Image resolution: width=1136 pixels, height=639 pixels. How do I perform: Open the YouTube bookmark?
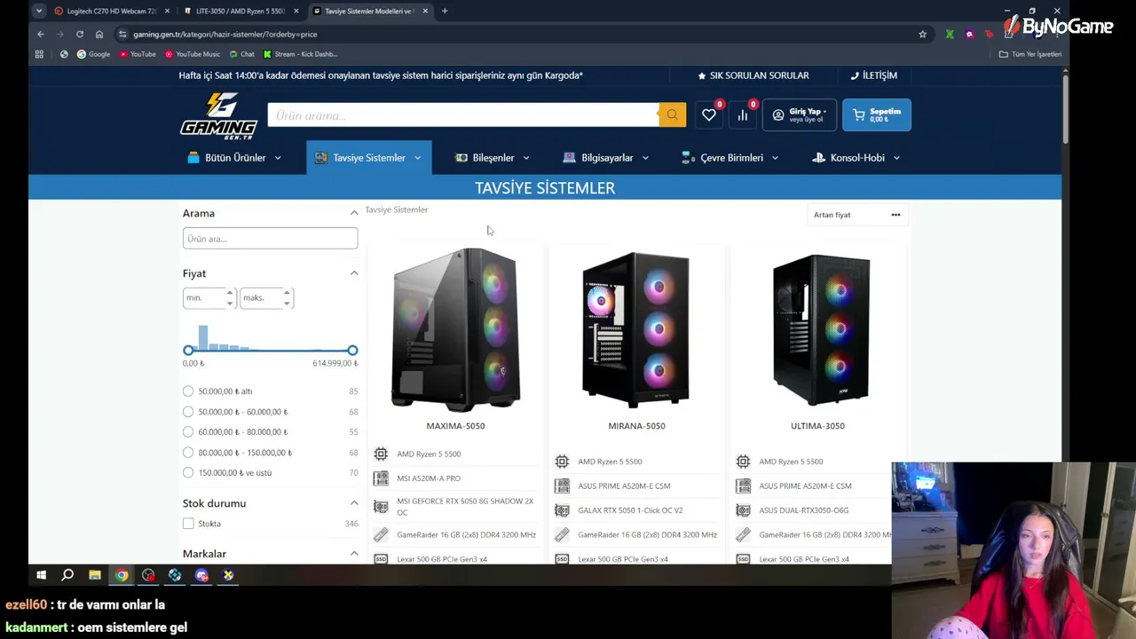coord(137,54)
